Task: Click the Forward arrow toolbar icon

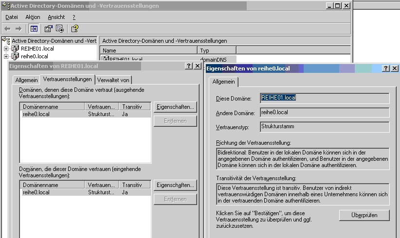Action: [x=18, y=29]
